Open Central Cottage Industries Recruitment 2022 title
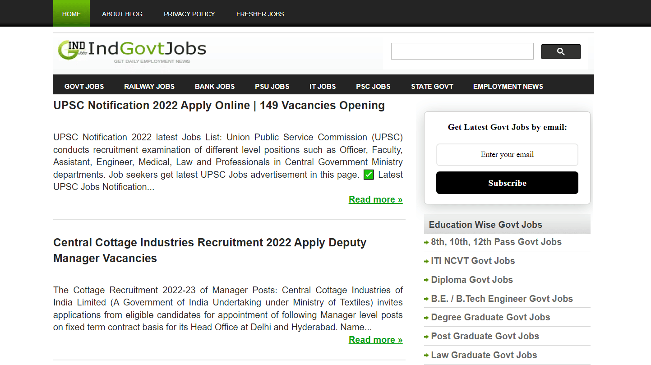 click(210, 250)
